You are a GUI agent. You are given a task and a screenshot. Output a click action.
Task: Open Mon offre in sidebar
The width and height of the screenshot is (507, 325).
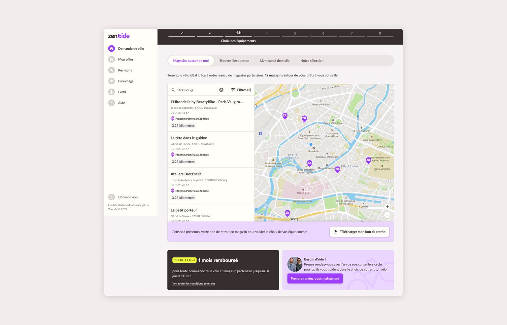point(125,59)
